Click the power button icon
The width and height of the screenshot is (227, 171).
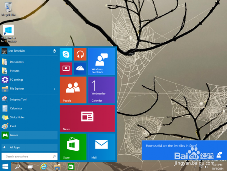pos(54,51)
